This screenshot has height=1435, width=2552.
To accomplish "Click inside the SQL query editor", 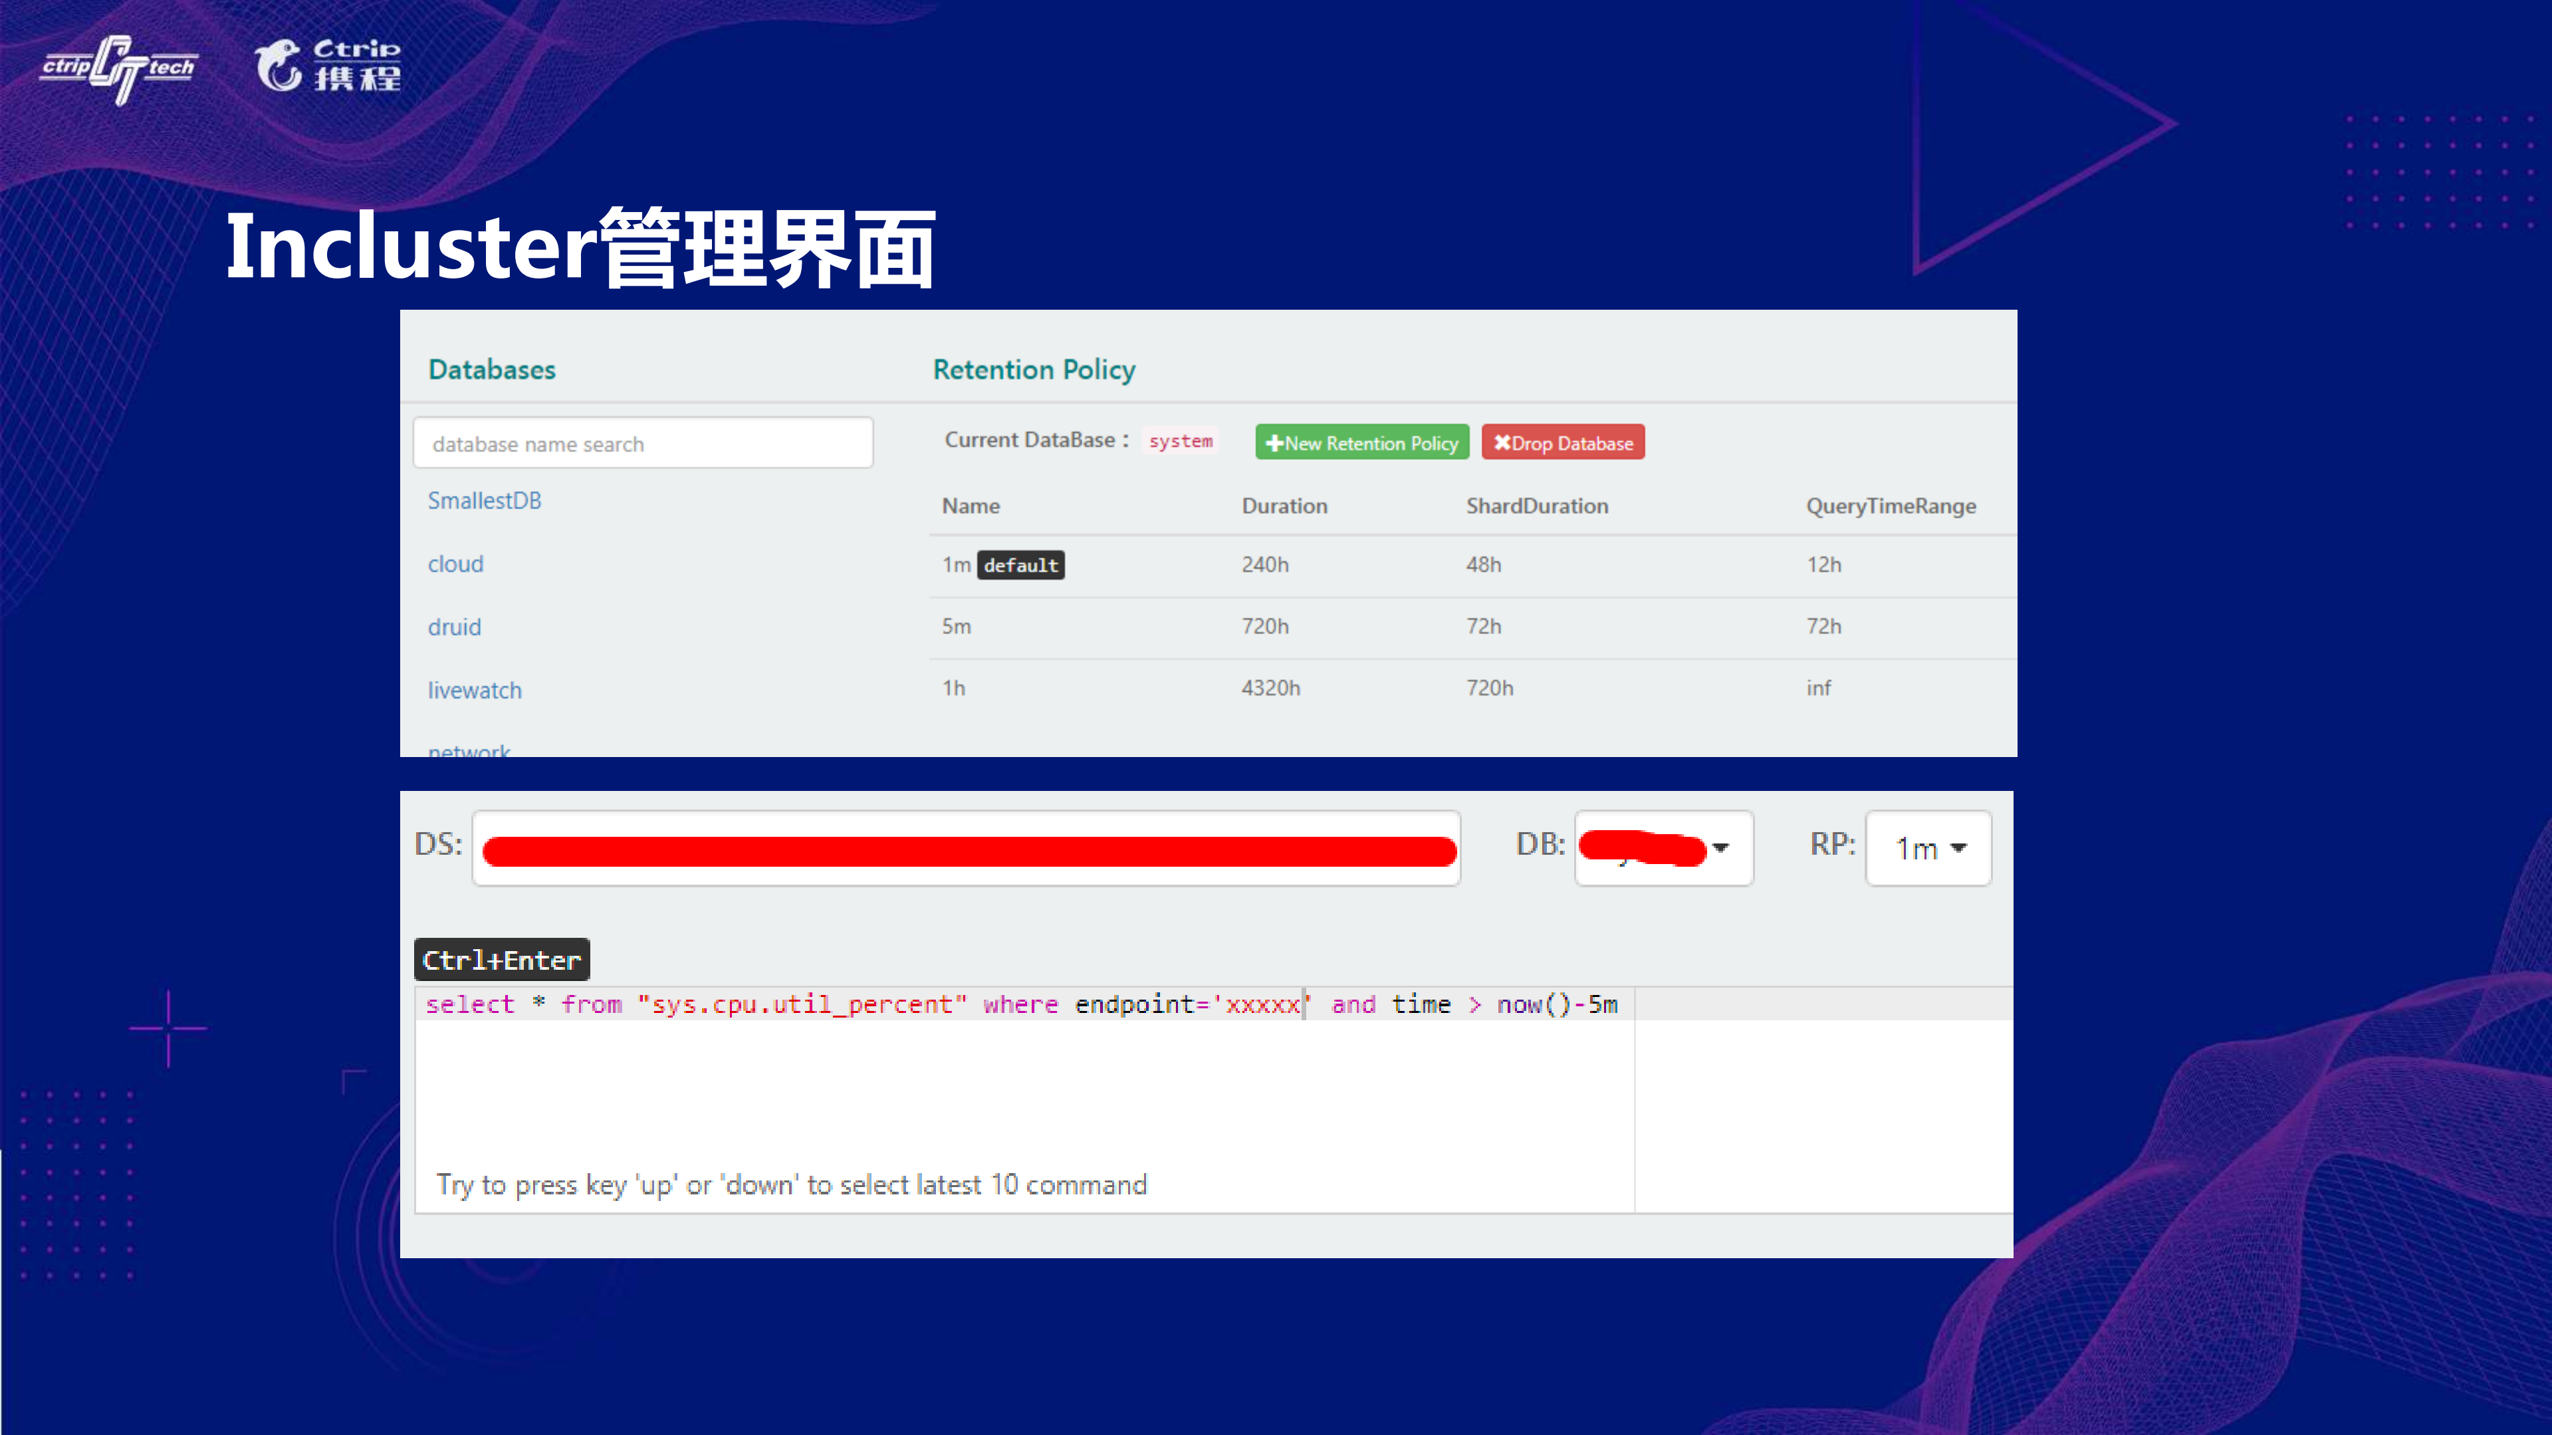I will [1020, 1089].
